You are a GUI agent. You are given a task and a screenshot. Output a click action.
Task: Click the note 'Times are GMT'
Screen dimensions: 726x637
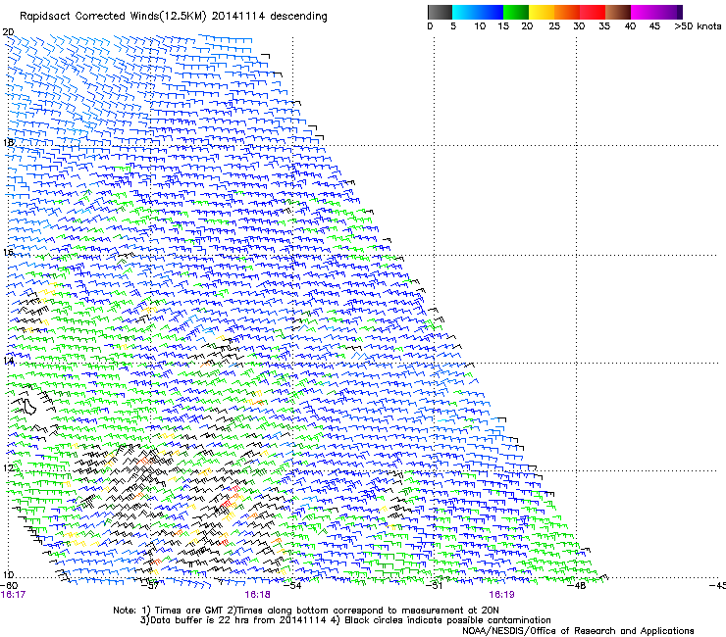click(x=188, y=611)
